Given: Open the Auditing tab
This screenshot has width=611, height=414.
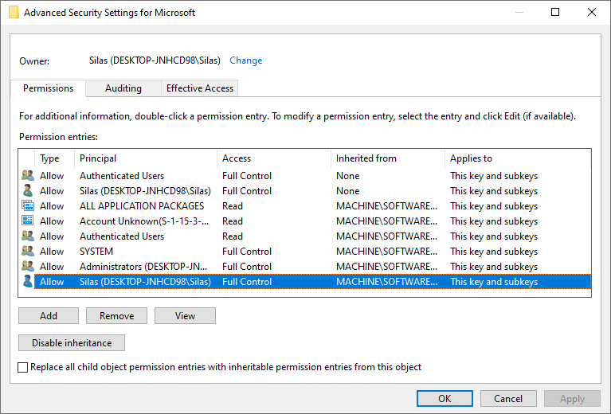Looking at the screenshot, I should 123,88.
